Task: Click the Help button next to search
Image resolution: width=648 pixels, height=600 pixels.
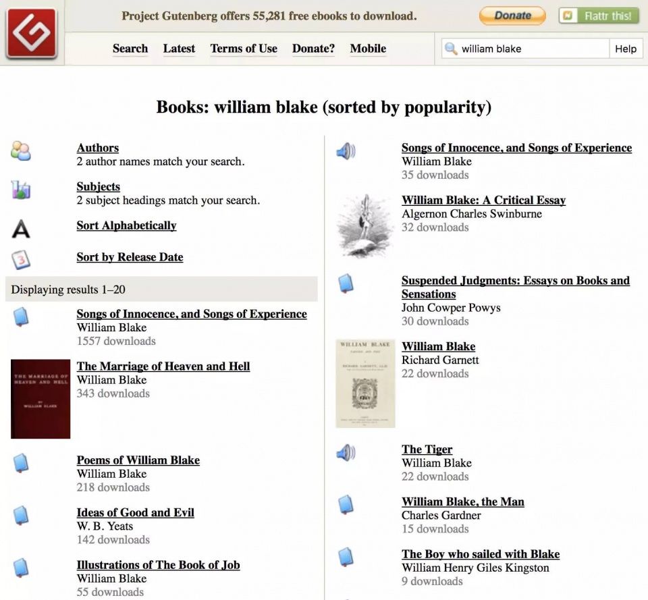Action: coord(626,49)
